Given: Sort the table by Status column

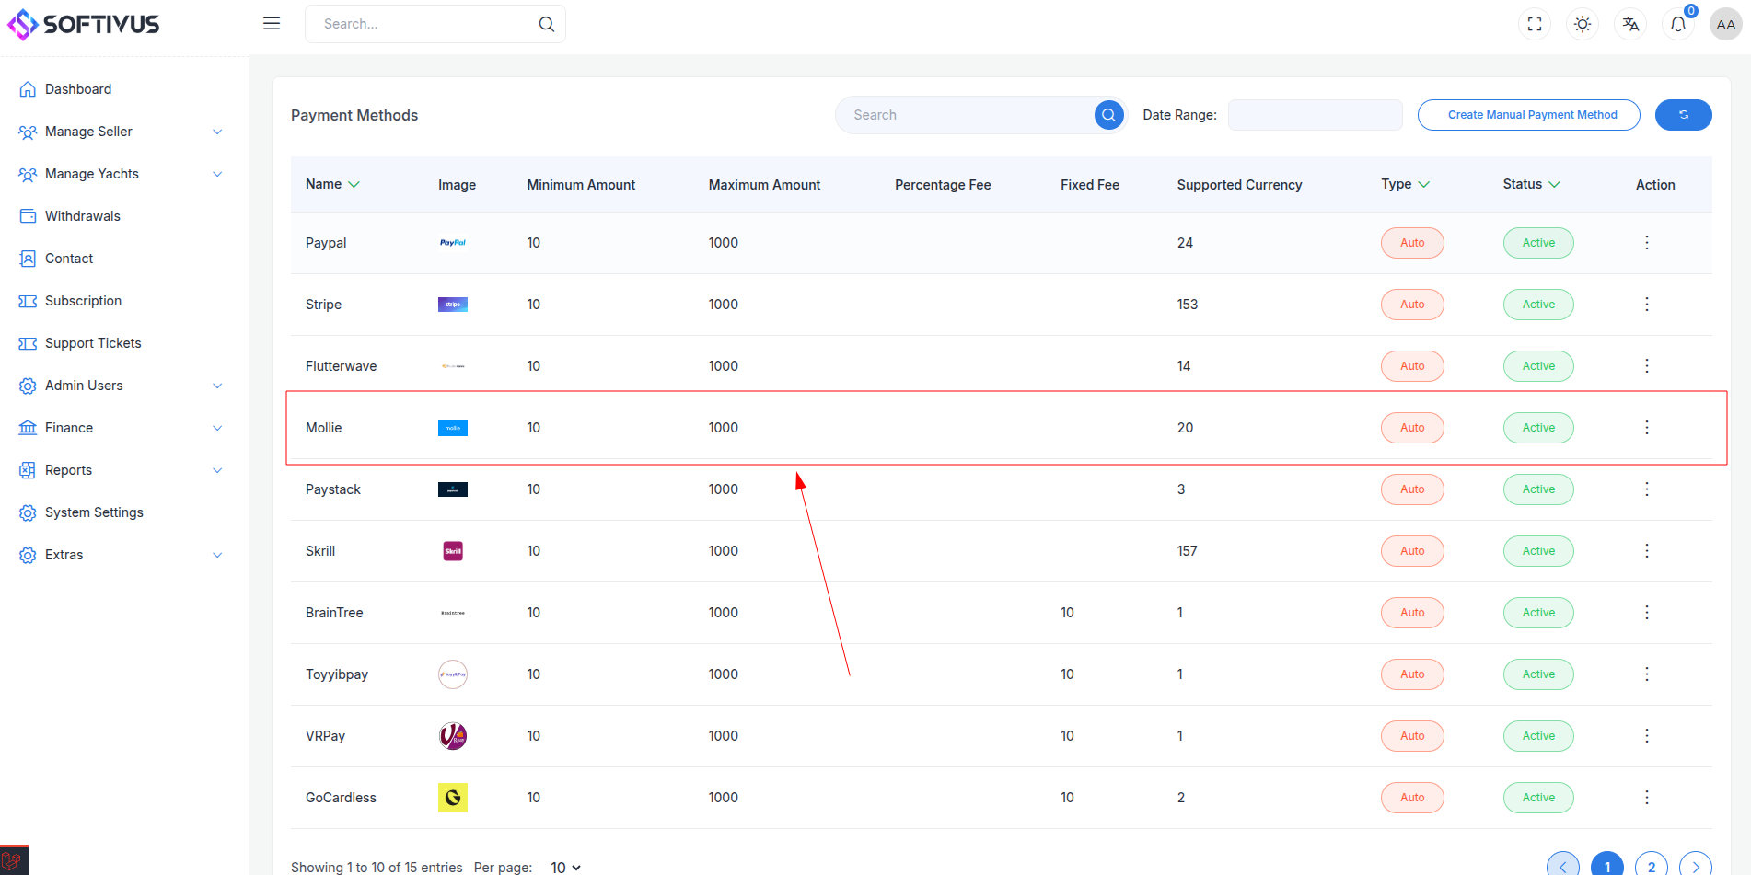Looking at the screenshot, I should 1532,184.
